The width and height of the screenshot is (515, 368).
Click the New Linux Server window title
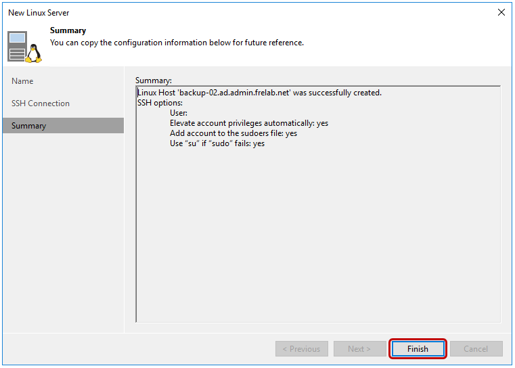[39, 13]
